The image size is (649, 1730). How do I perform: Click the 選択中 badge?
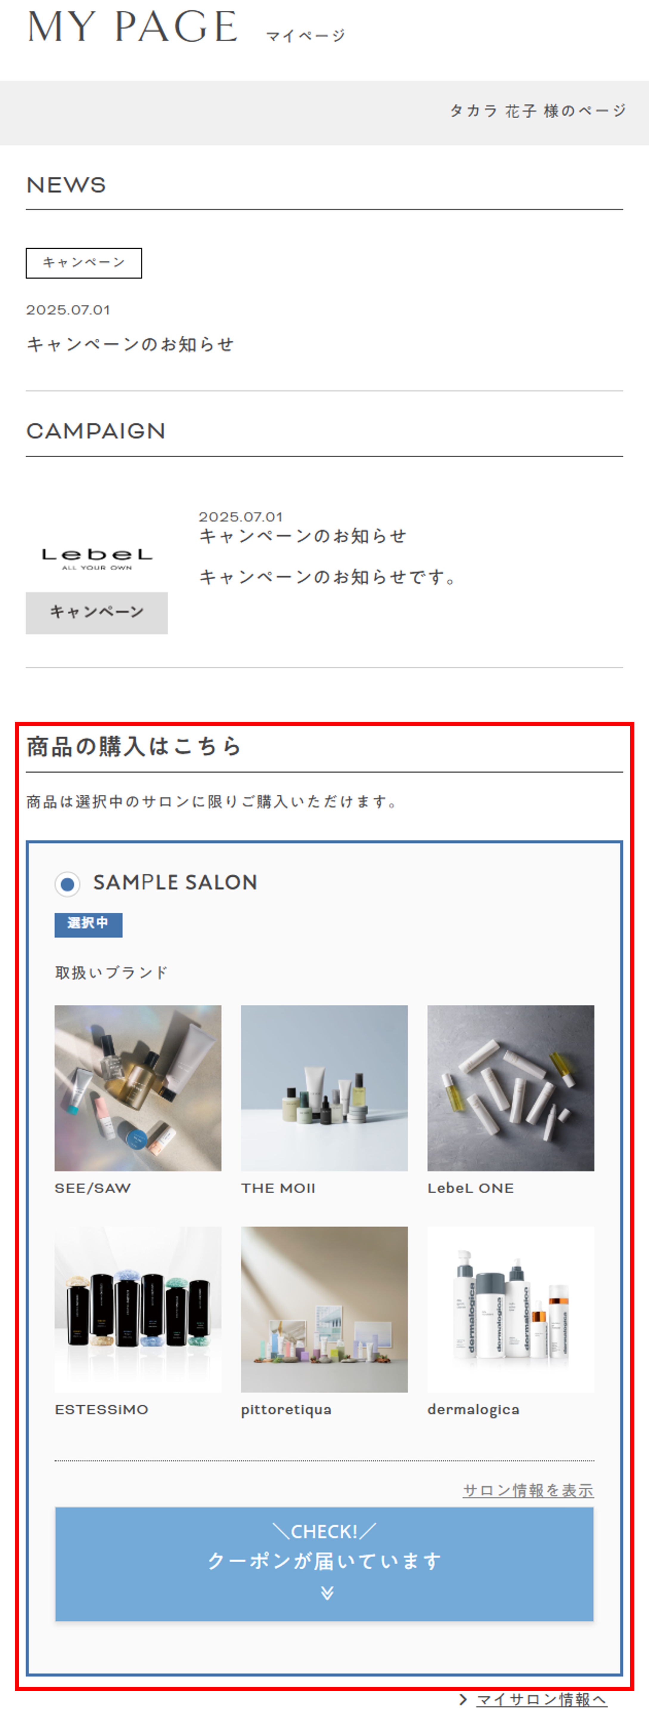click(88, 924)
